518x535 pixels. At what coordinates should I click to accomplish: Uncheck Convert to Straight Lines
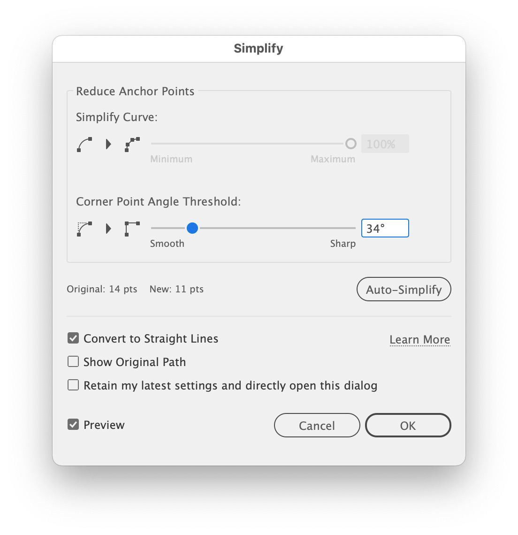pyautogui.click(x=73, y=338)
